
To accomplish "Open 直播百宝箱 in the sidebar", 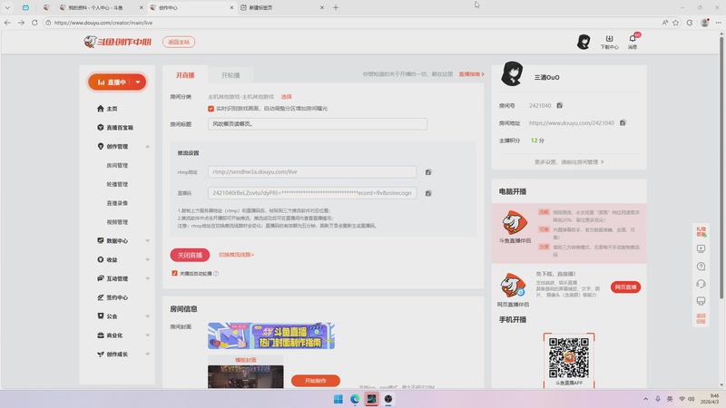I will point(115,128).
